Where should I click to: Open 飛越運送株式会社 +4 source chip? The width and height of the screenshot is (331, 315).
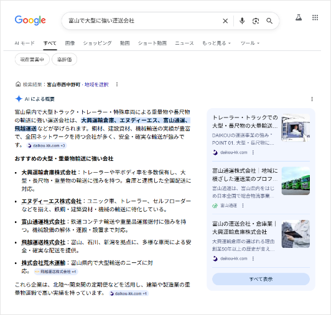coord(56,272)
